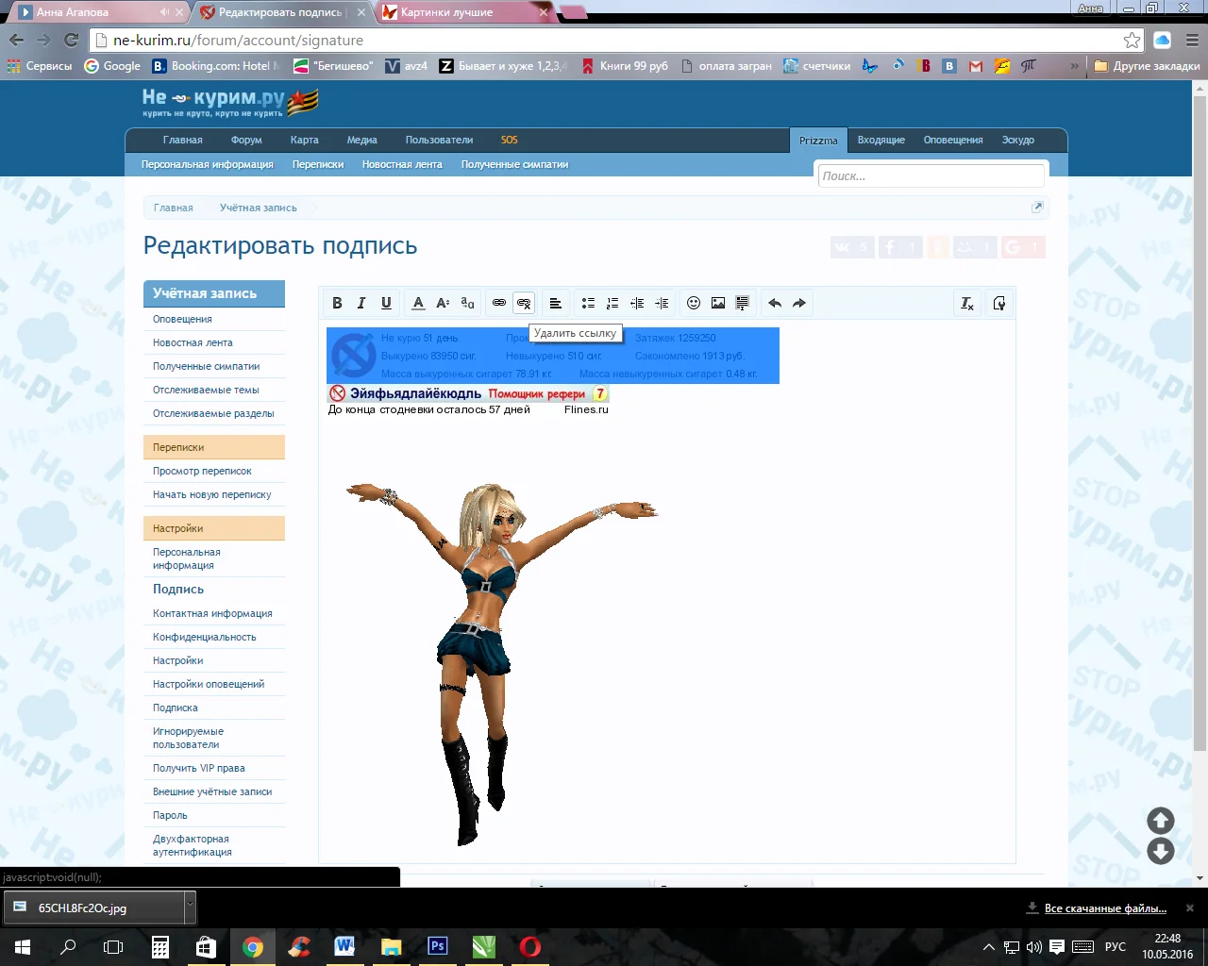Share the page via the Facebook button
The width and height of the screenshot is (1208, 966).
coord(901,247)
